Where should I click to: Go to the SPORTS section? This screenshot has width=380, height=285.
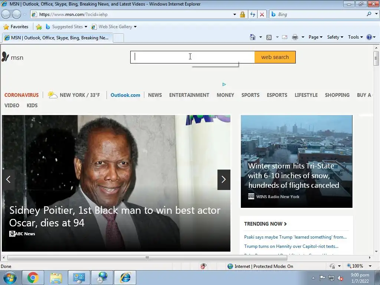coord(250,95)
